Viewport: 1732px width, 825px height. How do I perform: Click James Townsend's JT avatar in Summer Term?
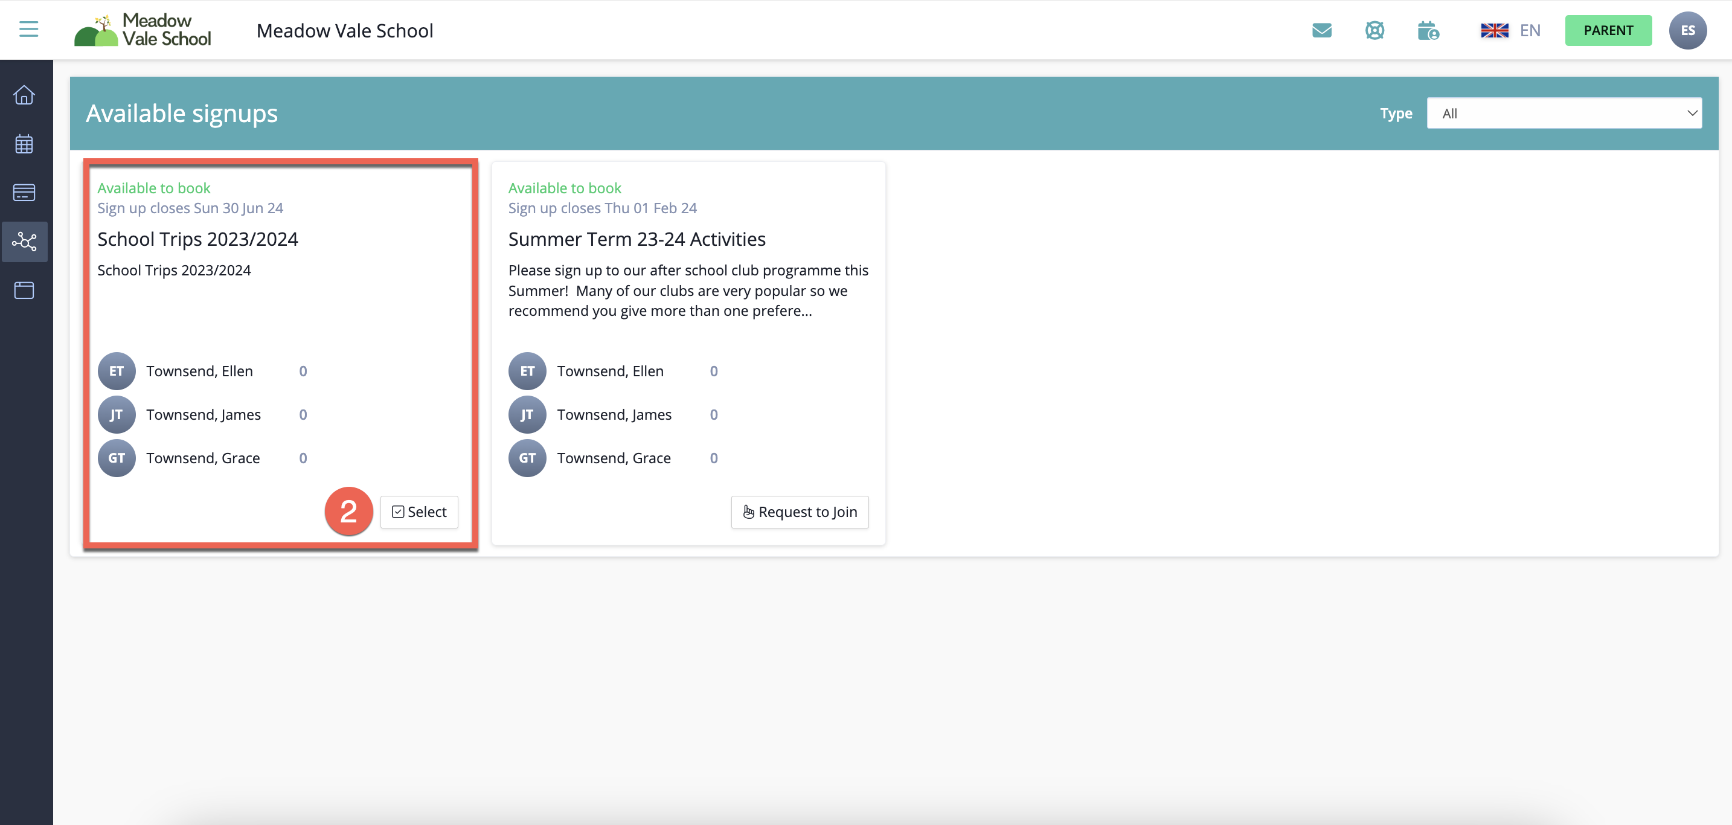point(527,415)
